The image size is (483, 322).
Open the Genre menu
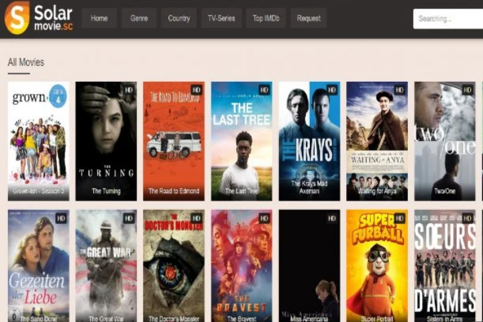pos(139,19)
